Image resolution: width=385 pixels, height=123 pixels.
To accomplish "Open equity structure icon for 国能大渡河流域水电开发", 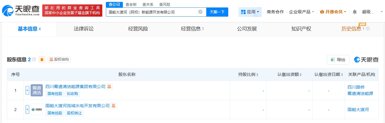I will 114,106.
